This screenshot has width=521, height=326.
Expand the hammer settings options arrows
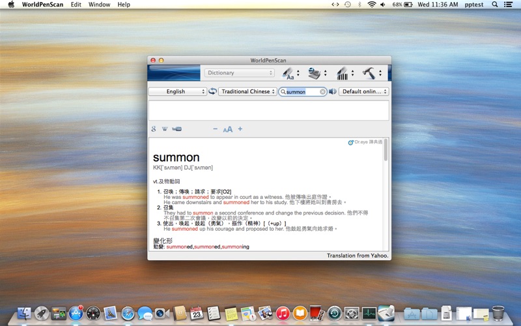pos(380,73)
